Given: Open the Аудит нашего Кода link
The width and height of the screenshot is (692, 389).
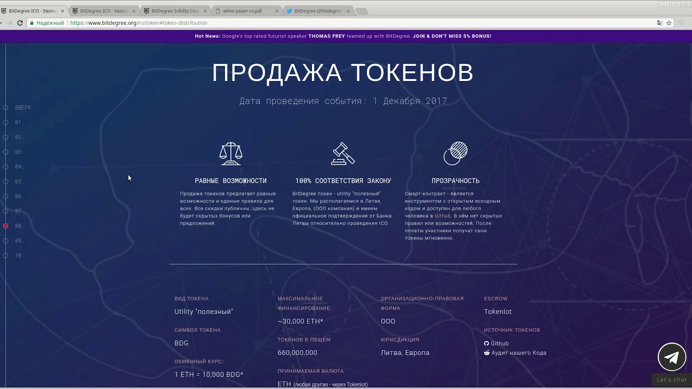Looking at the screenshot, I should (519, 353).
